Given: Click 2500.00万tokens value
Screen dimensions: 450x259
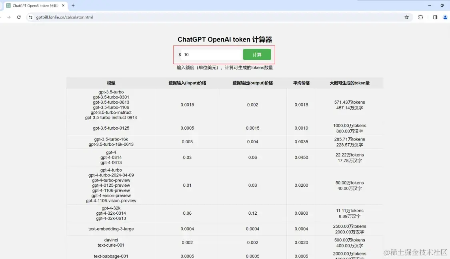Looking at the screenshot, I should coord(350,226).
